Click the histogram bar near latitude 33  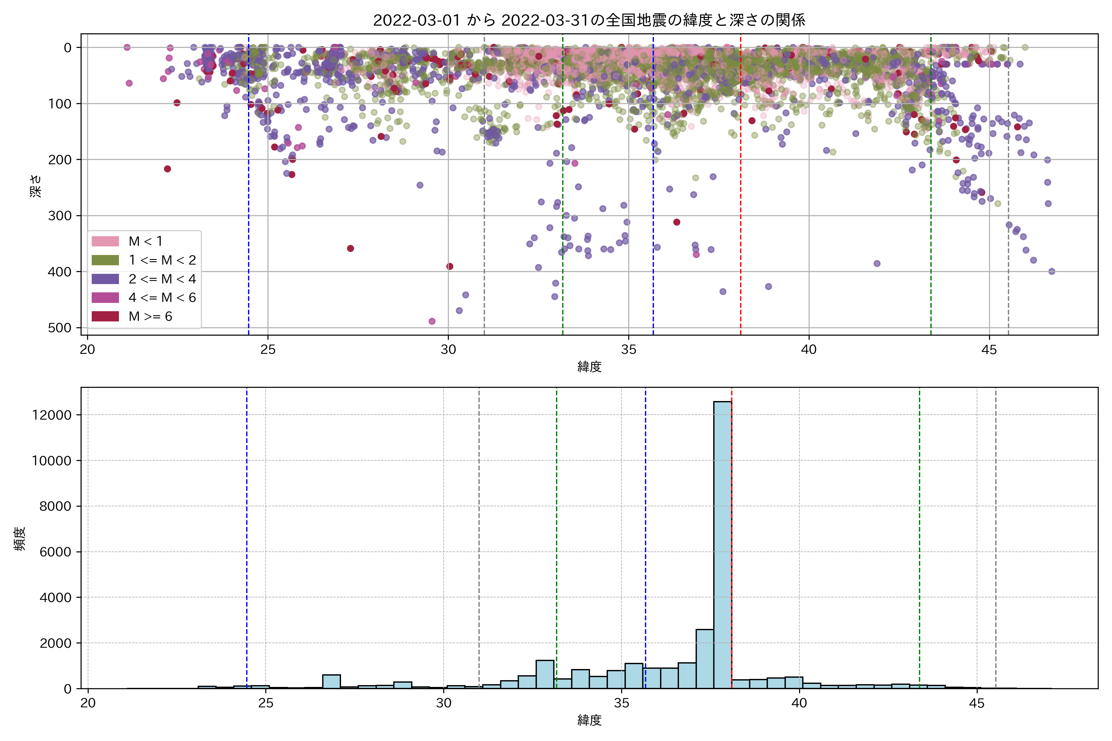545,674
